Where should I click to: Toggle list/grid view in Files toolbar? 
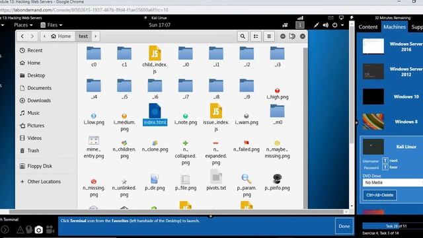pyautogui.click(x=256, y=36)
